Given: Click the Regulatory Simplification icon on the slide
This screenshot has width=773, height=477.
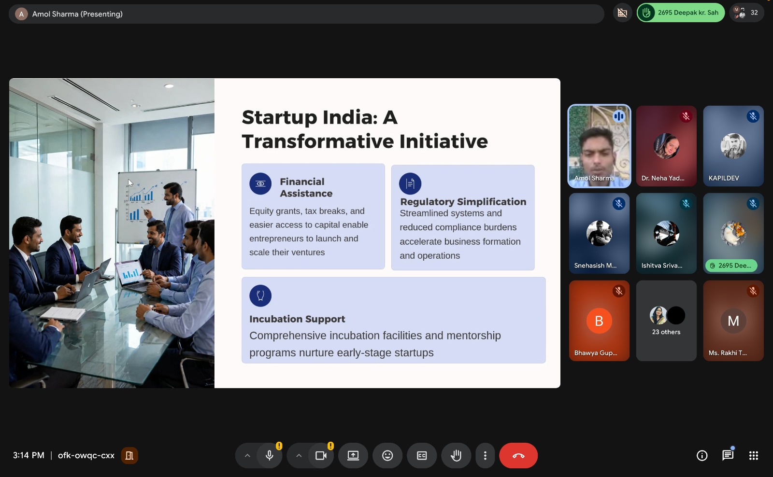Looking at the screenshot, I should click(410, 183).
